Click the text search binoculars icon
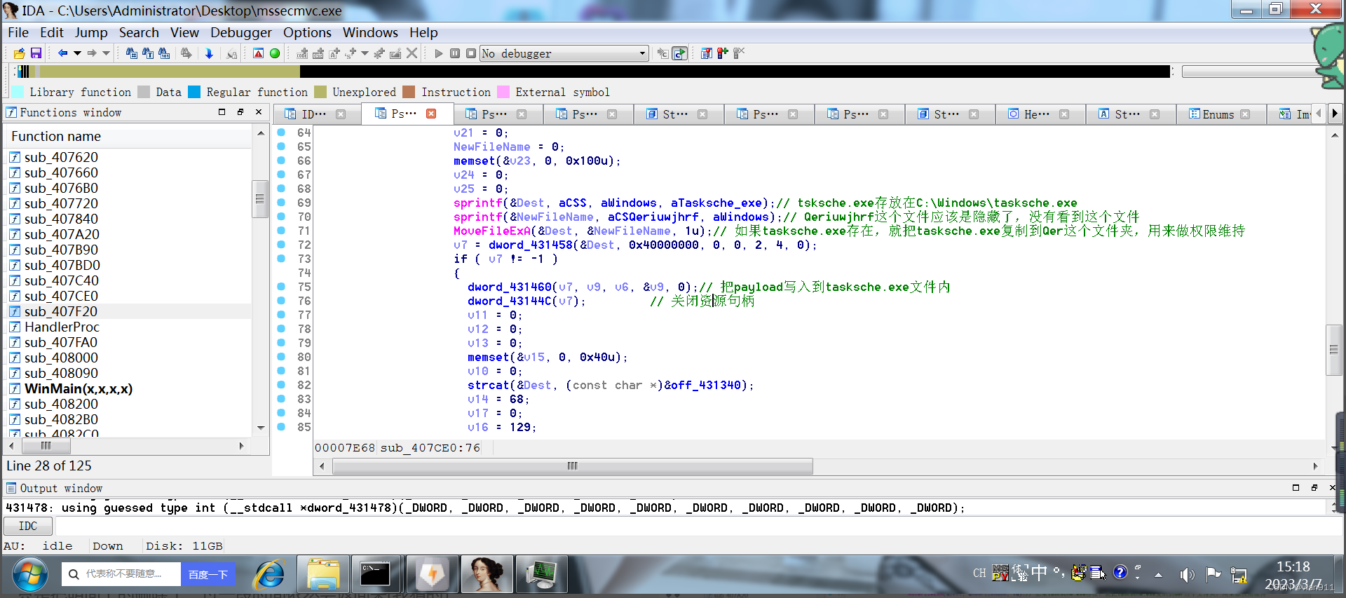The width and height of the screenshot is (1346, 598). tap(148, 53)
